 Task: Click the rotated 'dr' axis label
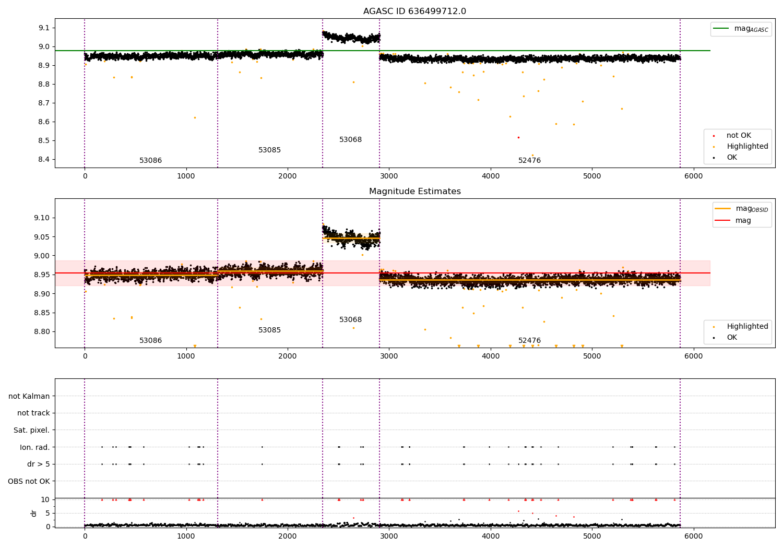coord(34,513)
